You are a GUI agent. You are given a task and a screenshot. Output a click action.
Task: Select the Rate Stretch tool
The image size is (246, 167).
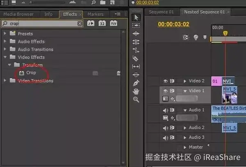(136, 50)
